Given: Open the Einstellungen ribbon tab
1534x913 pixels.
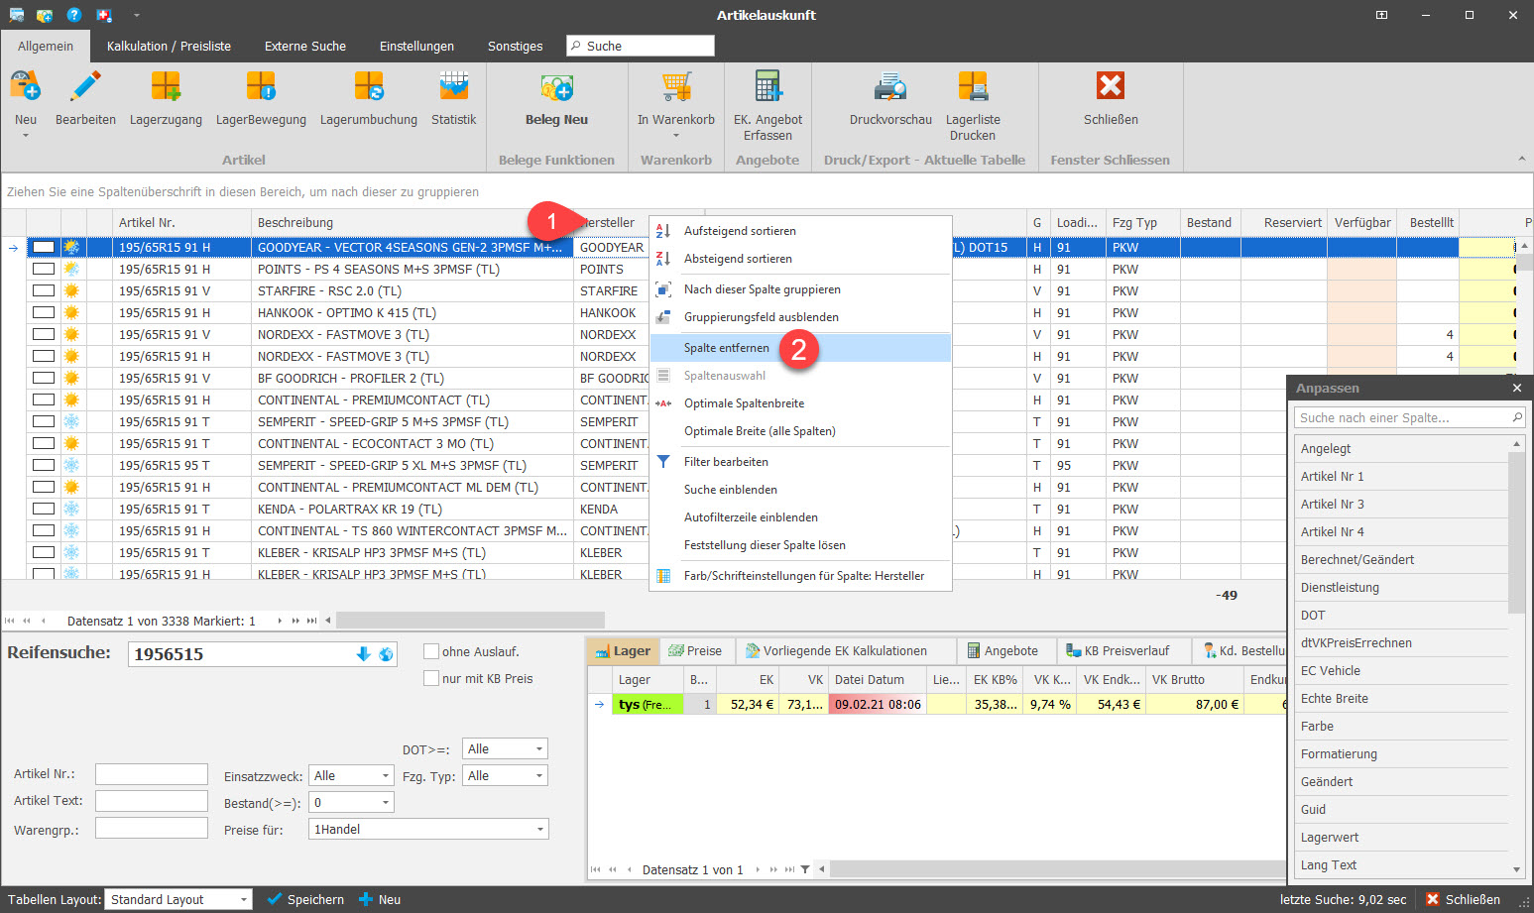Looking at the screenshot, I should click(x=416, y=46).
